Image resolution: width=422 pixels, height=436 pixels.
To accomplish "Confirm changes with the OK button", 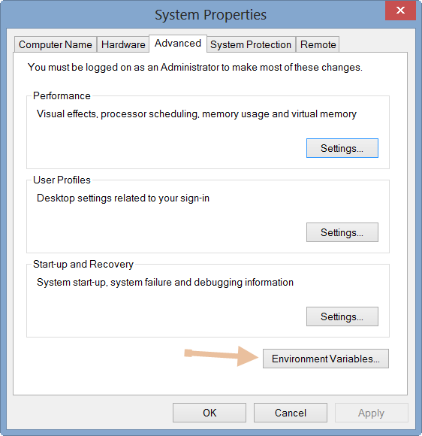I will [x=209, y=413].
